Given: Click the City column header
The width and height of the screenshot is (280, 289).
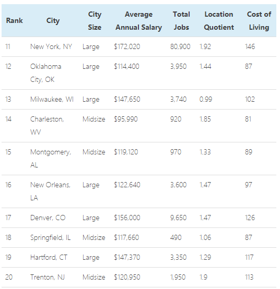Looking at the screenshot, I should coord(53,21).
